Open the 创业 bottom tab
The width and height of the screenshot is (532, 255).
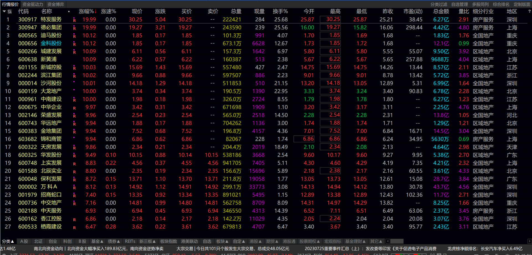pos(53,241)
